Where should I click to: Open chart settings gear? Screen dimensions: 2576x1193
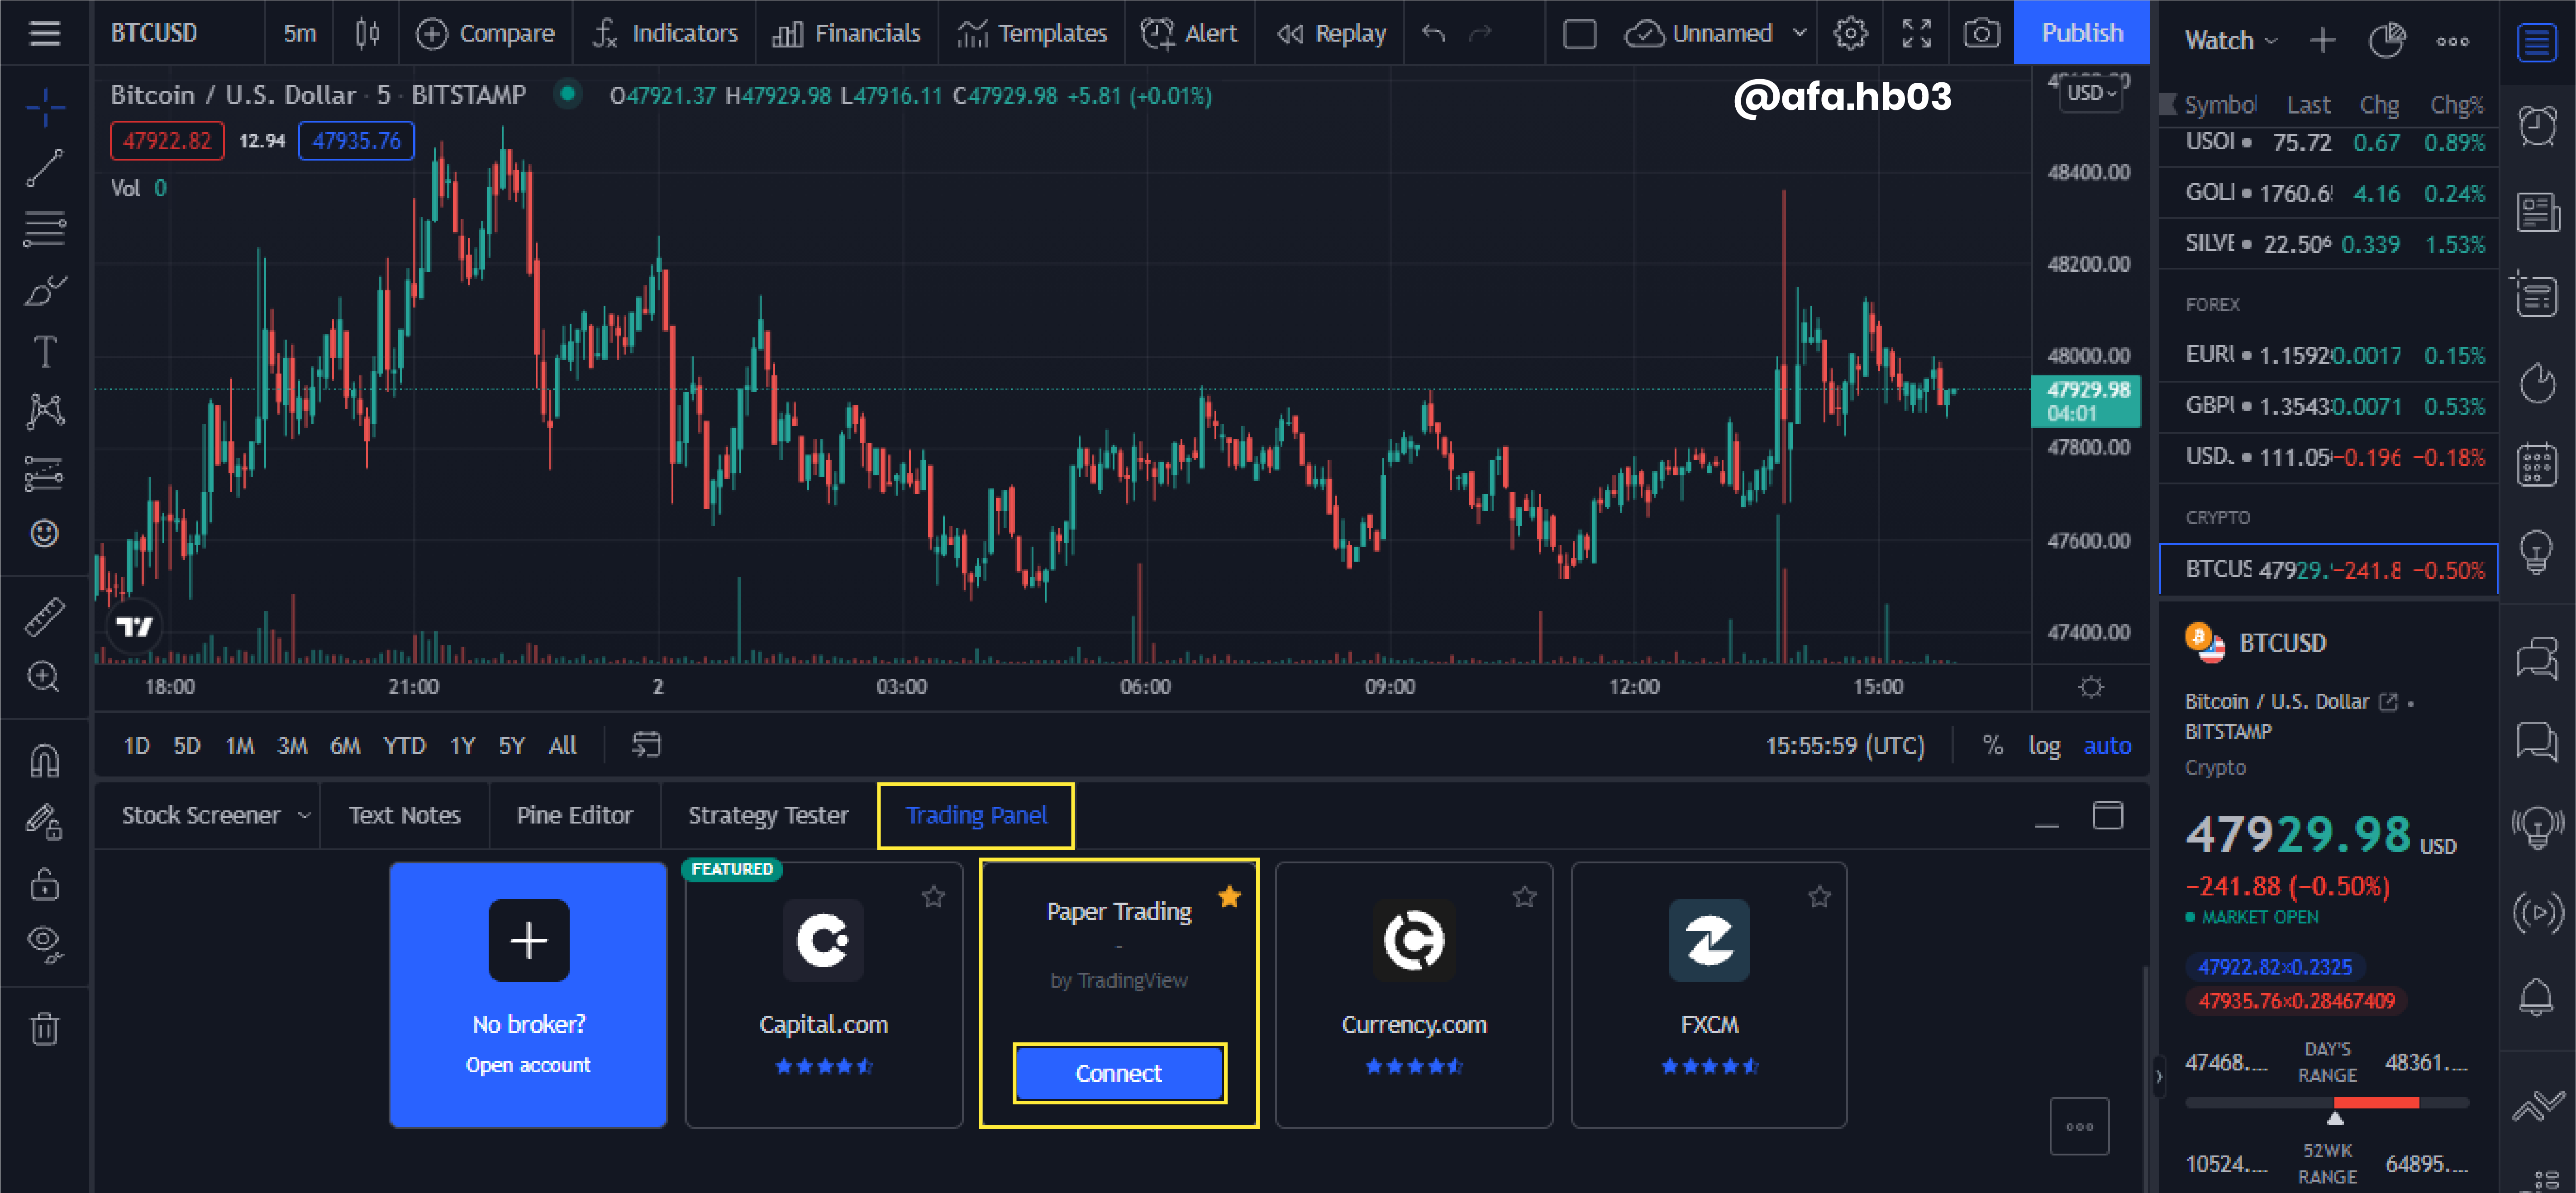(1850, 33)
